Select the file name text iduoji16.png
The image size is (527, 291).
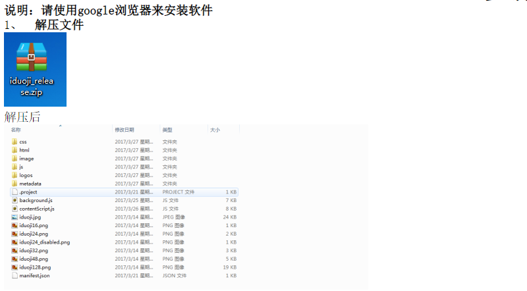point(34,225)
